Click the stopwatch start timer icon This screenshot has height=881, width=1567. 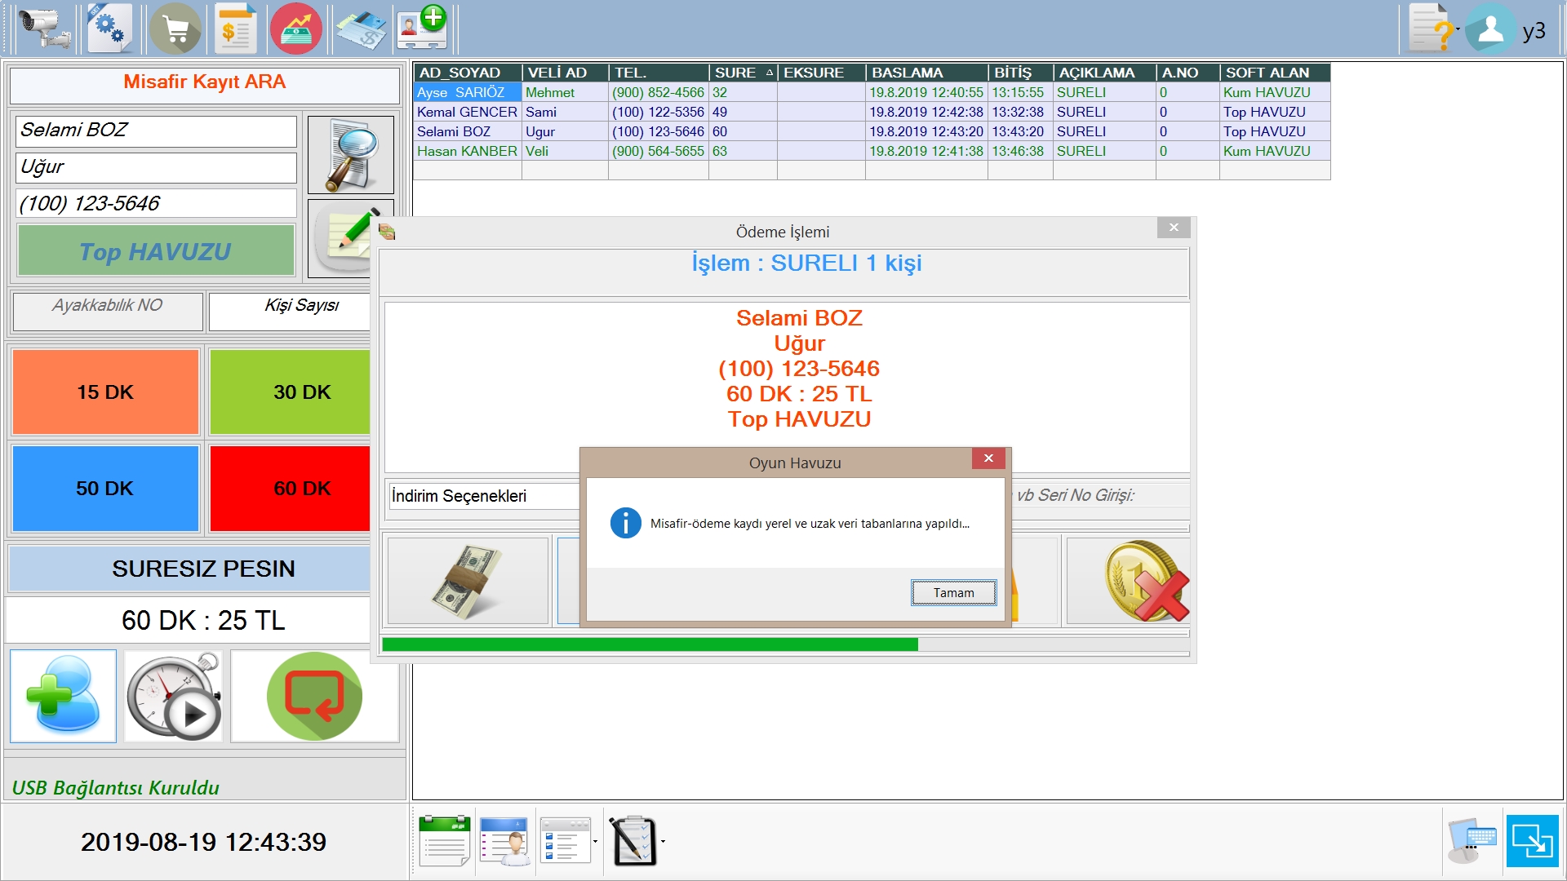coord(174,697)
